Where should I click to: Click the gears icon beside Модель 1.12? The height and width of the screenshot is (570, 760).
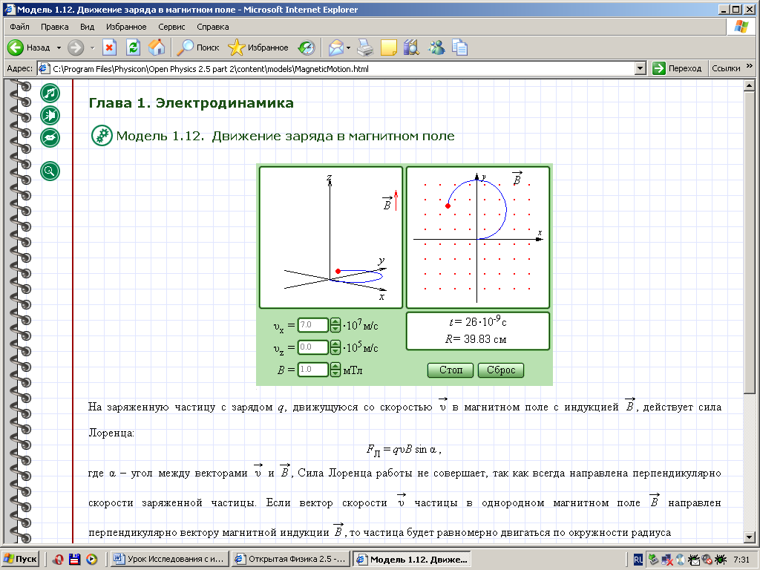tap(102, 136)
